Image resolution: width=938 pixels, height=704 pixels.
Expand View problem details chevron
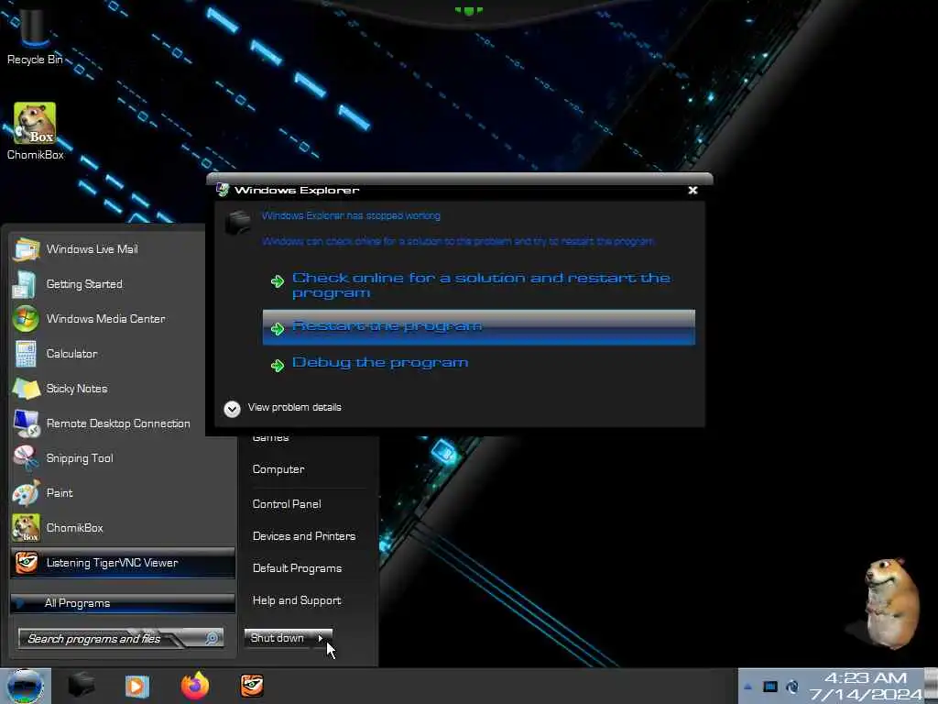coord(232,408)
